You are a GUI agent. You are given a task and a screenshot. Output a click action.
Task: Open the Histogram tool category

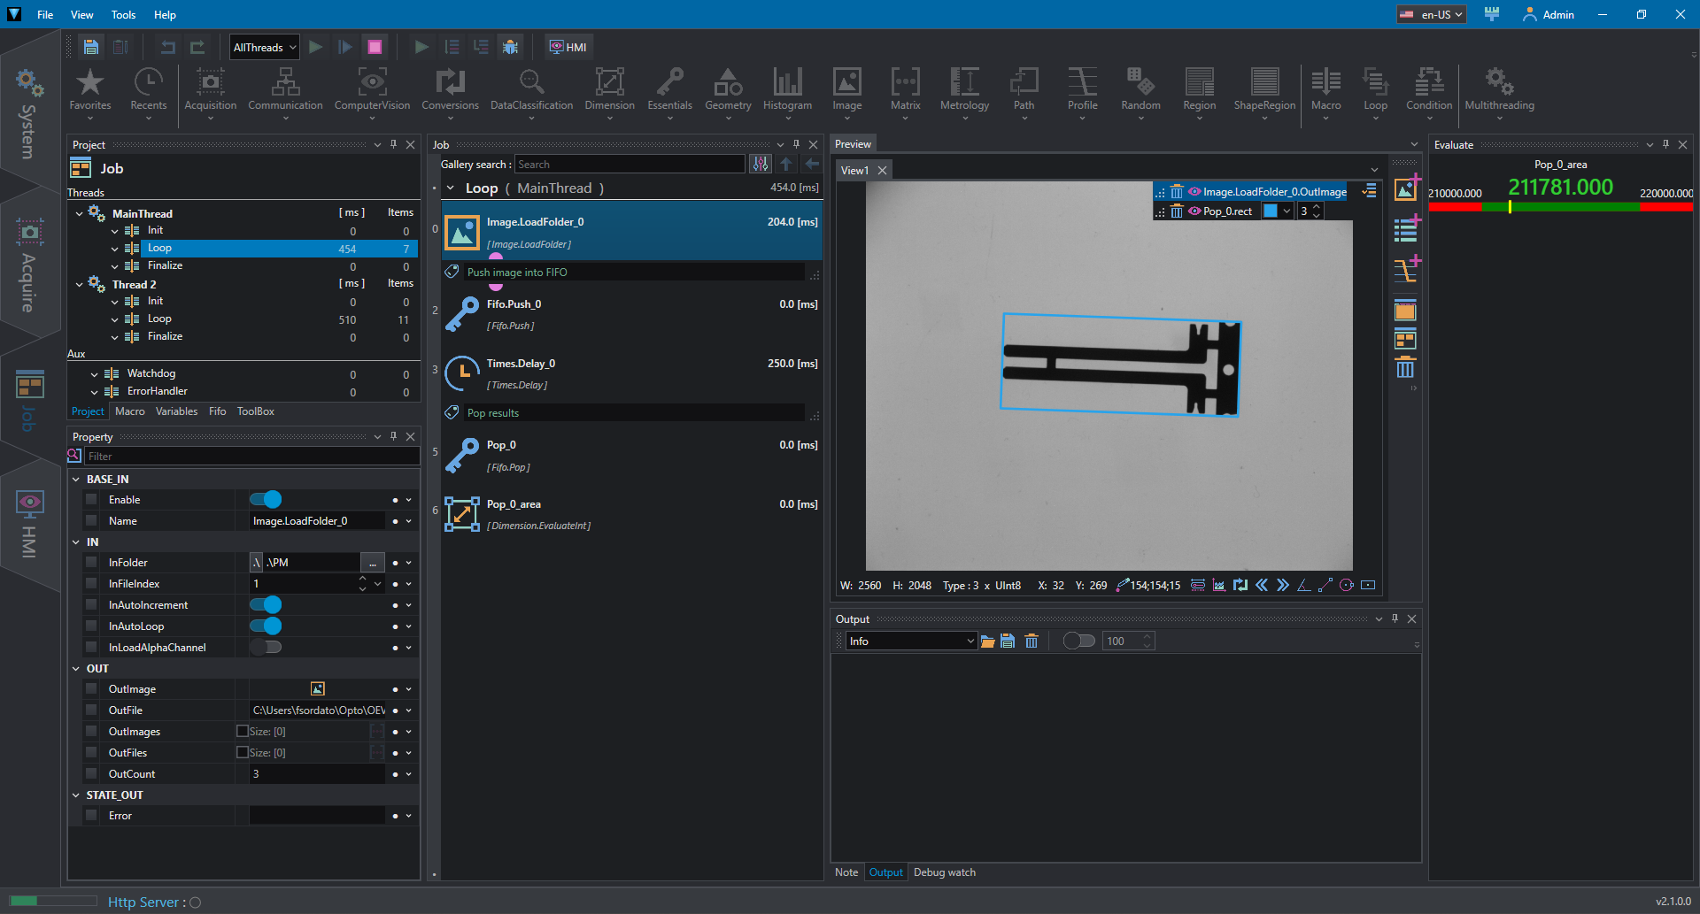click(787, 90)
